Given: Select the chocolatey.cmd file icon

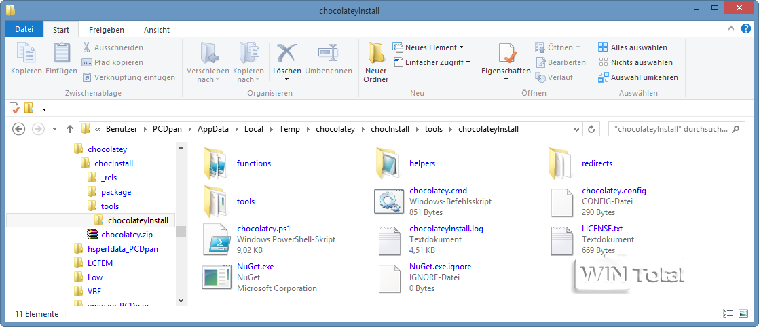Looking at the screenshot, I should tap(388, 201).
